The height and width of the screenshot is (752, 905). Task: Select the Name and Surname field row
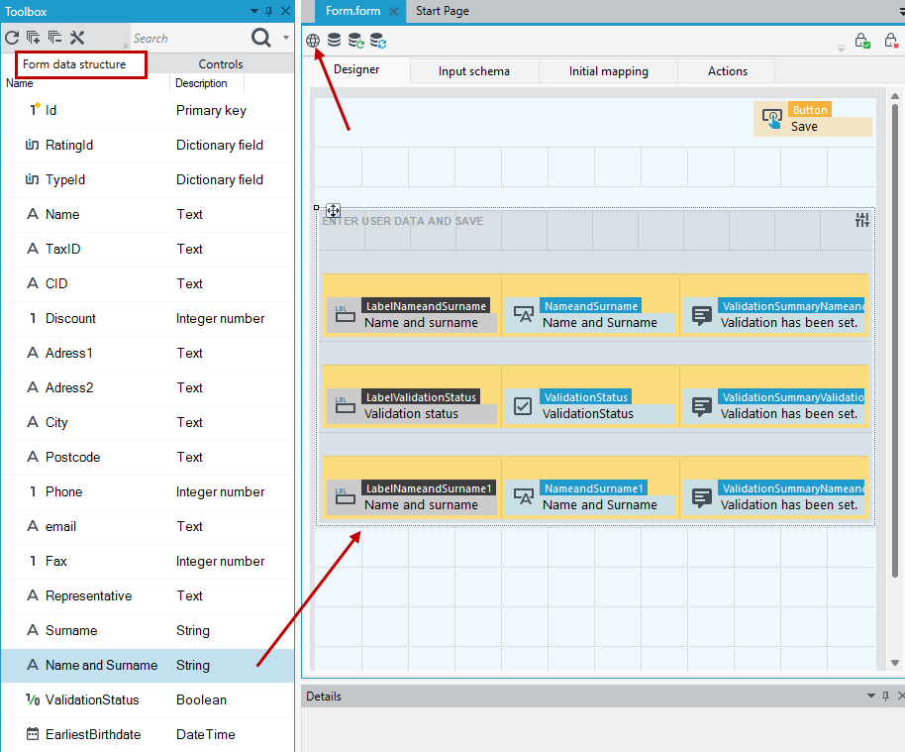point(148,666)
